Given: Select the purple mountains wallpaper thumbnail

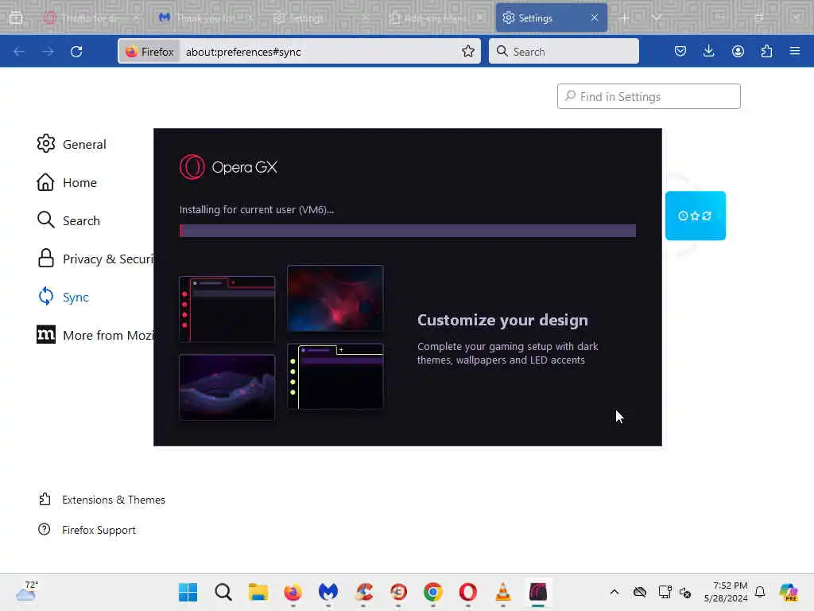Looking at the screenshot, I should [227, 387].
